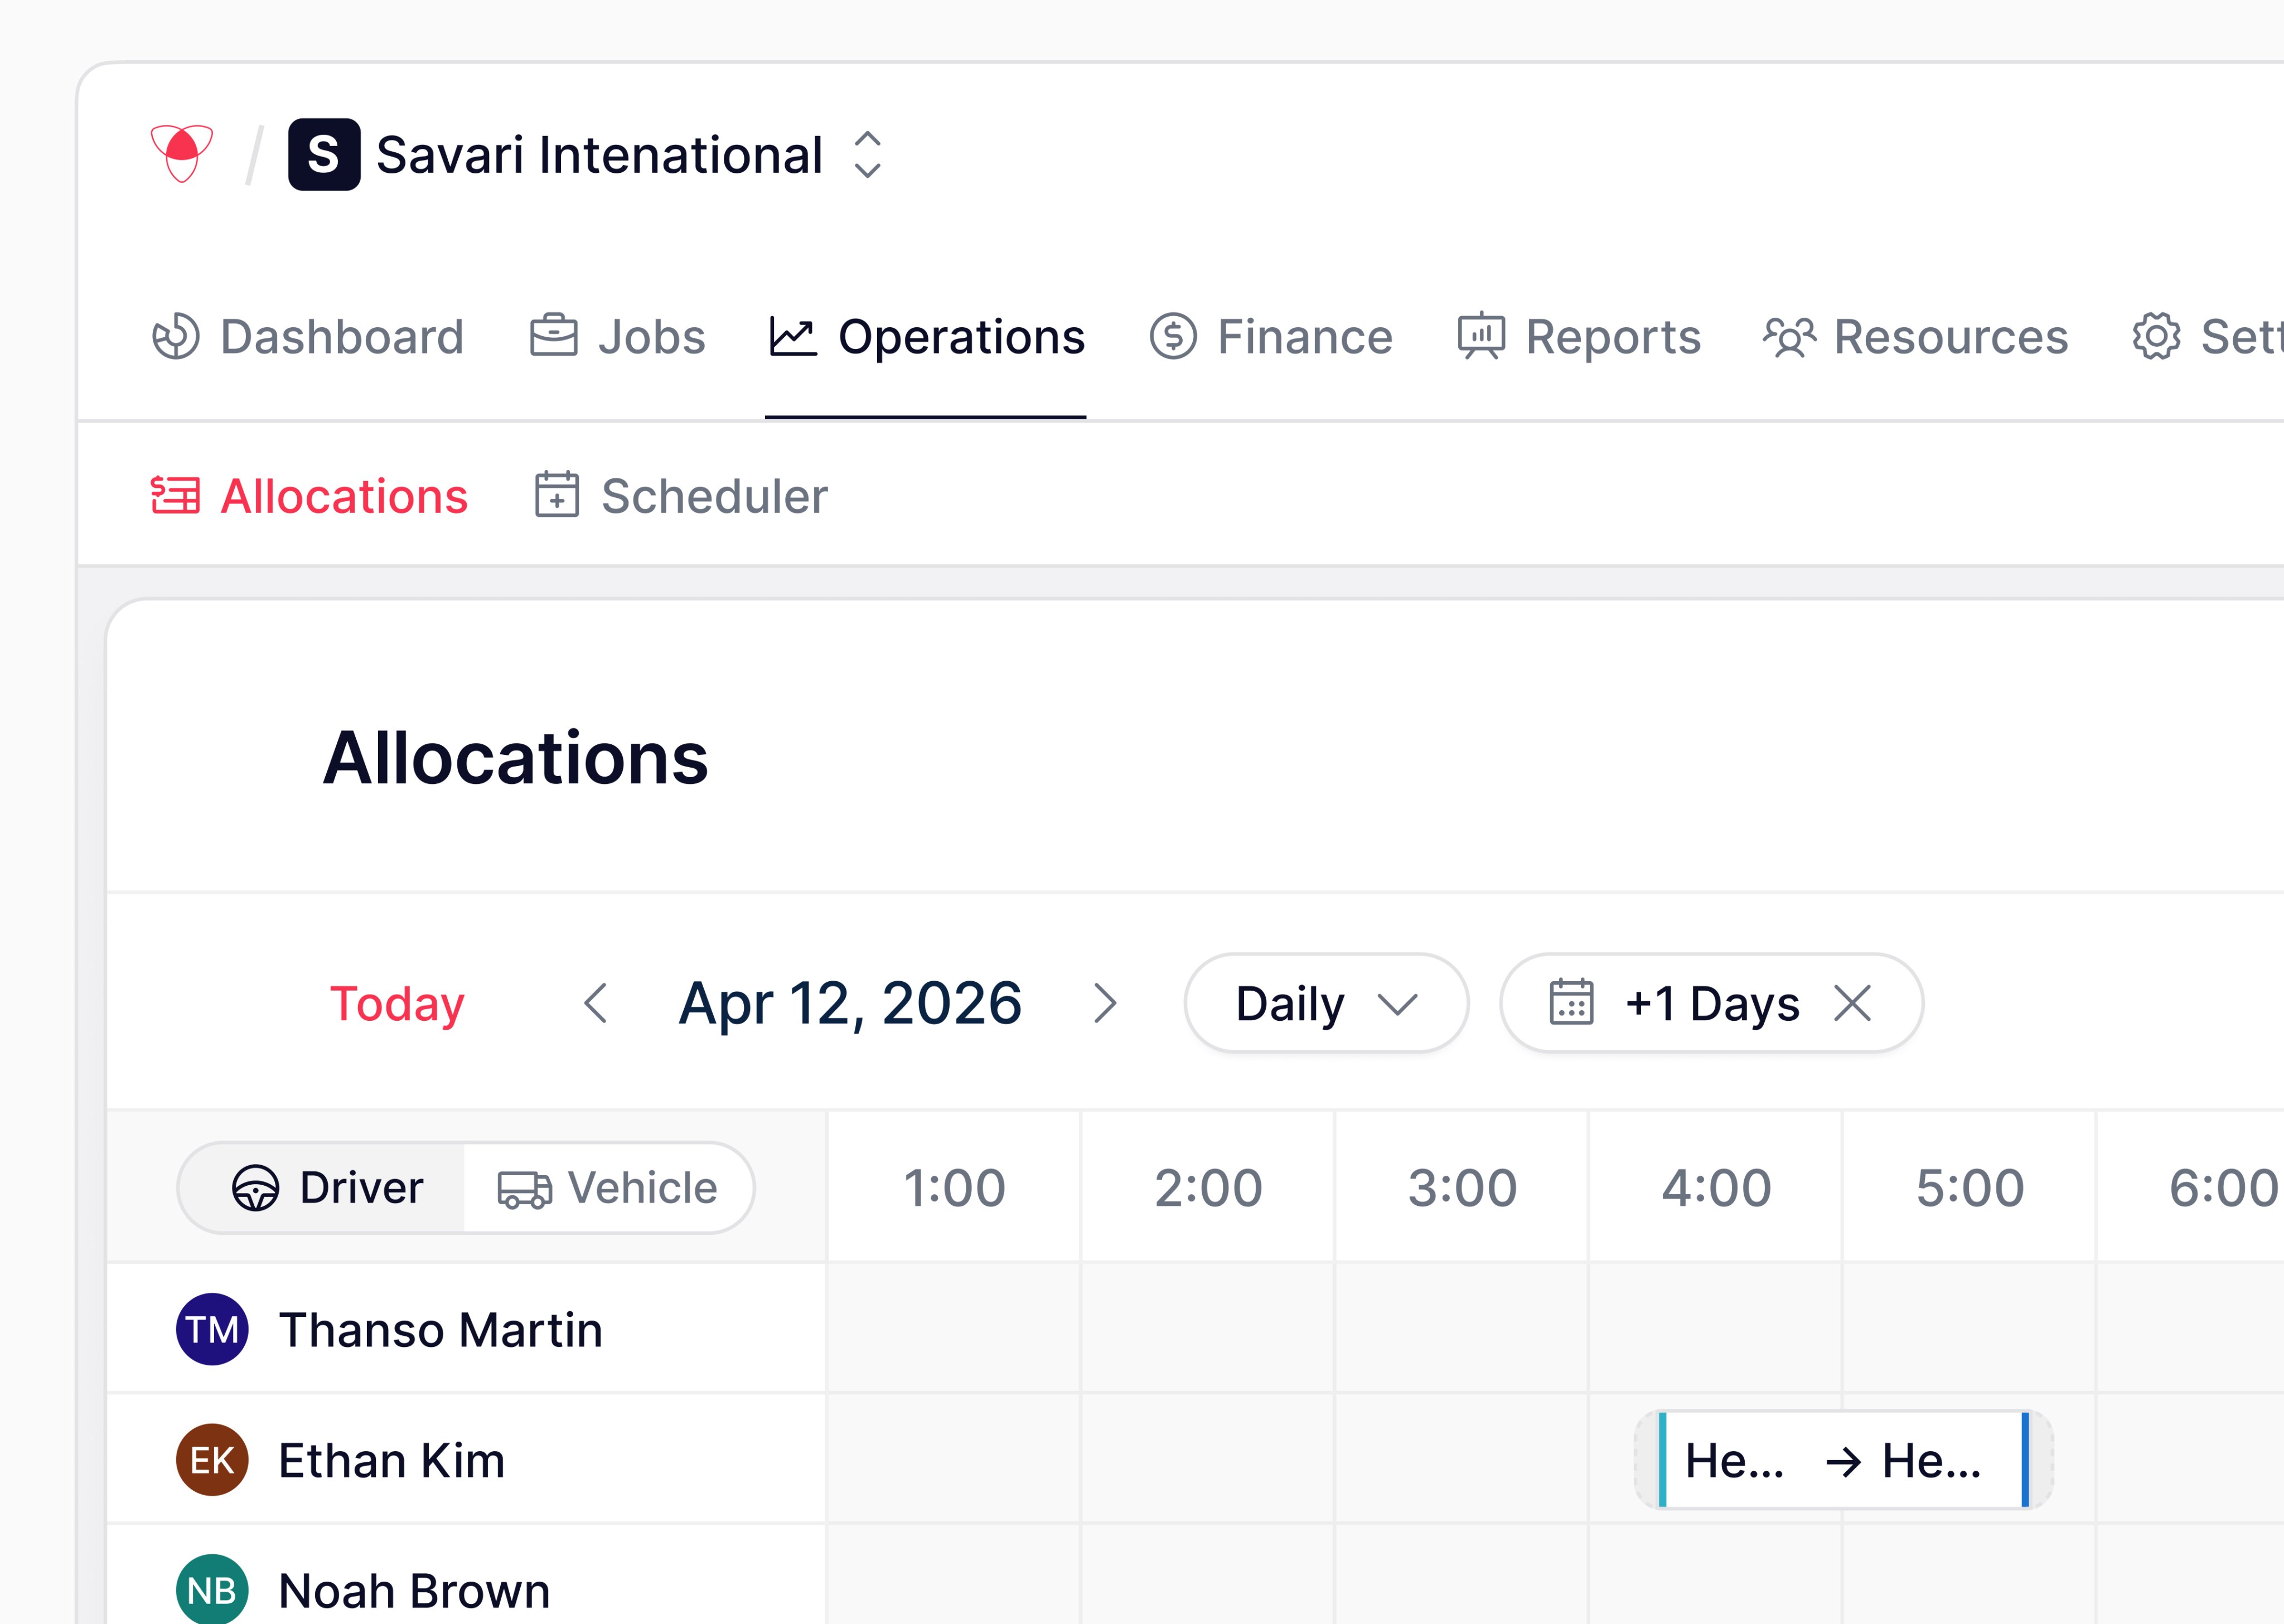Go to next day with right chevron
Screen dimensions: 2284x1624
[x=1105, y=1003]
